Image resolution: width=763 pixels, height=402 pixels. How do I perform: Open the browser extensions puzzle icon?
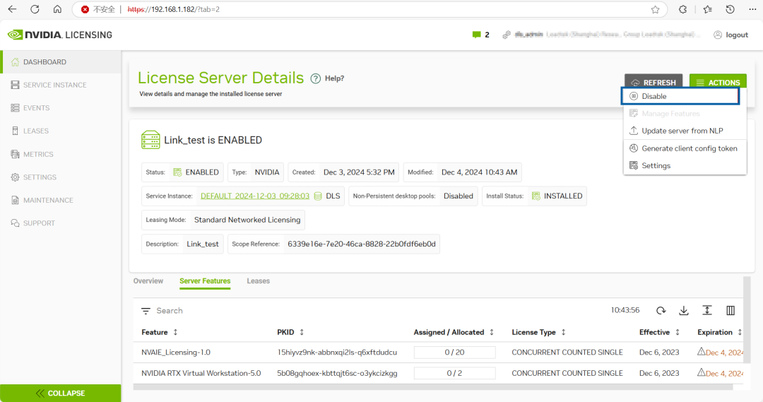pyautogui.click(x=682, y=9)
